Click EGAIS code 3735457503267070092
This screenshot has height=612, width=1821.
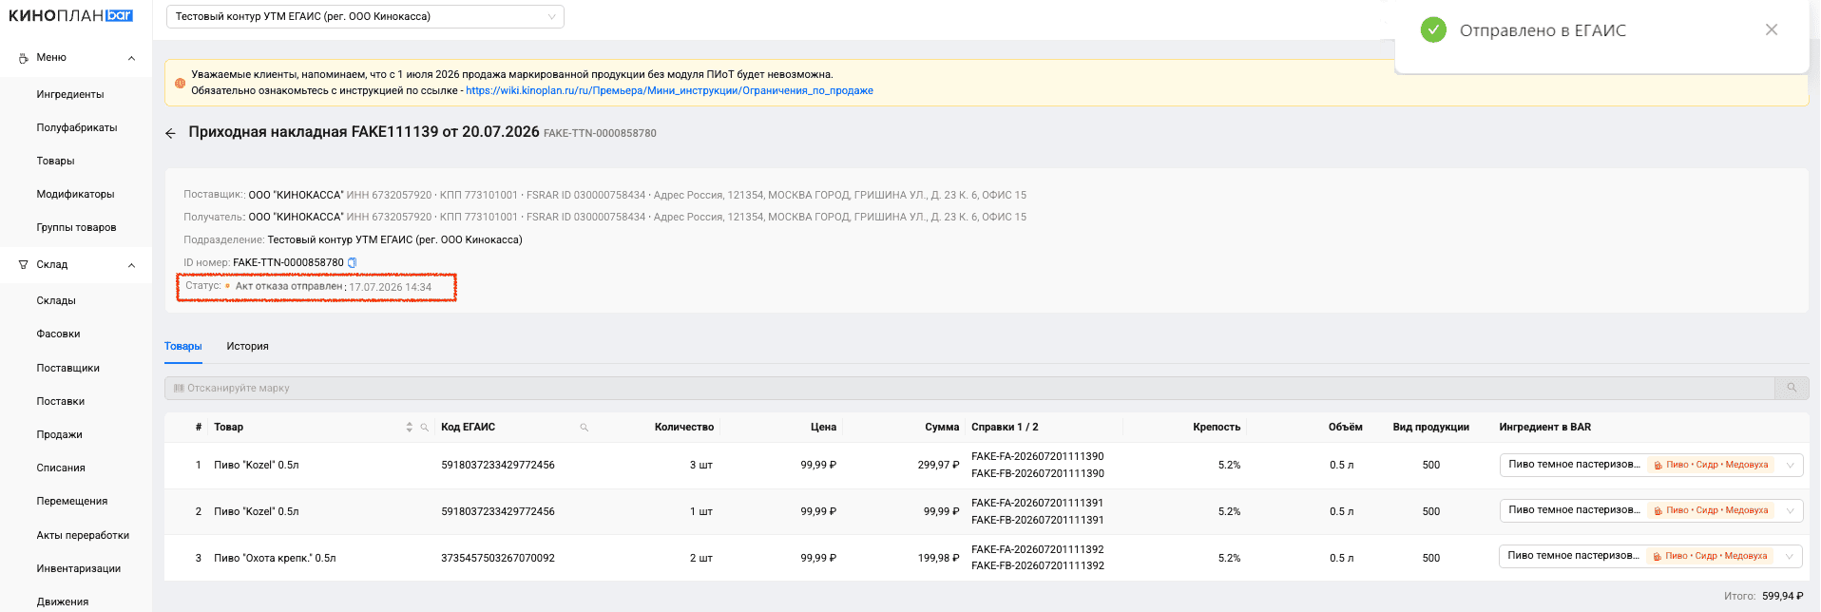[x=498, y=558]
